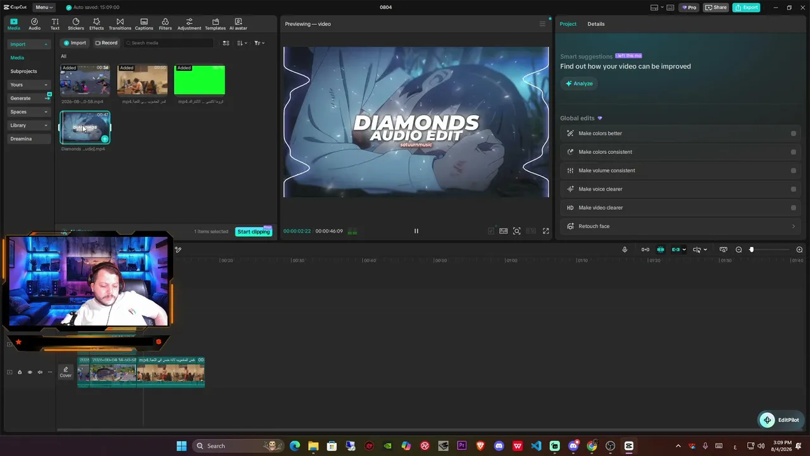Image resolution: width=810 pixels, height=456 pixels.
Task: Click the preview snapshot focus icon
Action: click(517, 231)
